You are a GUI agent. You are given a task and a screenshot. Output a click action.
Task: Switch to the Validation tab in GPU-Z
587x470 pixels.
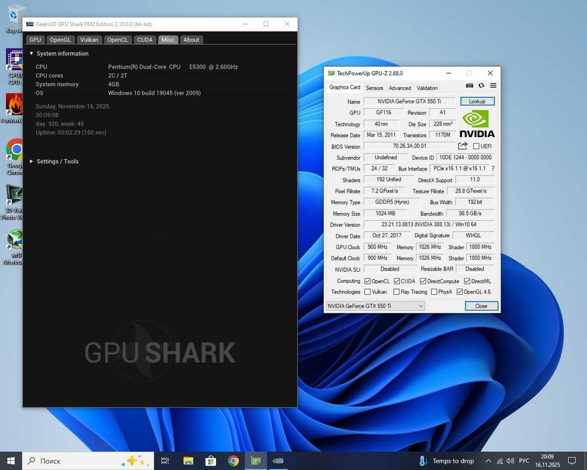coord(427,88)
